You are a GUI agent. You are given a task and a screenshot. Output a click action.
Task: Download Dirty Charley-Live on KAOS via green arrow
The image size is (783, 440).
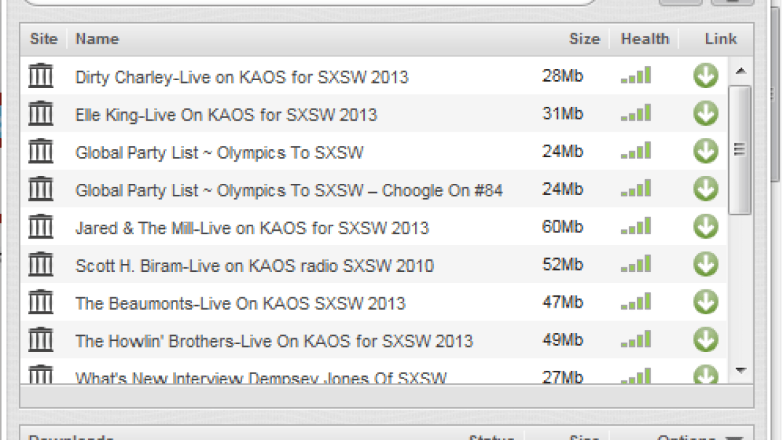click(705, 76)
